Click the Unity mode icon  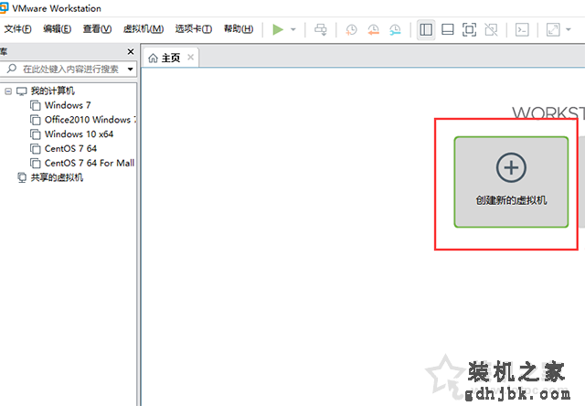pyautogui.click(x=491, y=29)
